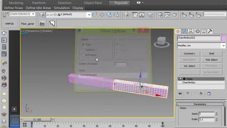Viewport: 227px width, 128px height.
Task: Open the Utilities hammer panel tab
Action: 210,31
